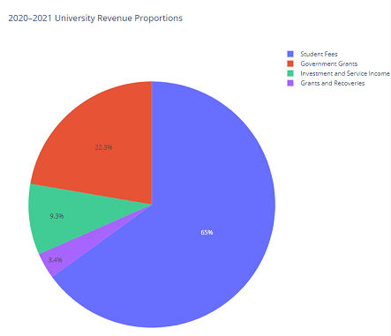Screen dimensions: 391x336
Task: Click the red Government Grants legend swatch
Action: click(290, 63)
